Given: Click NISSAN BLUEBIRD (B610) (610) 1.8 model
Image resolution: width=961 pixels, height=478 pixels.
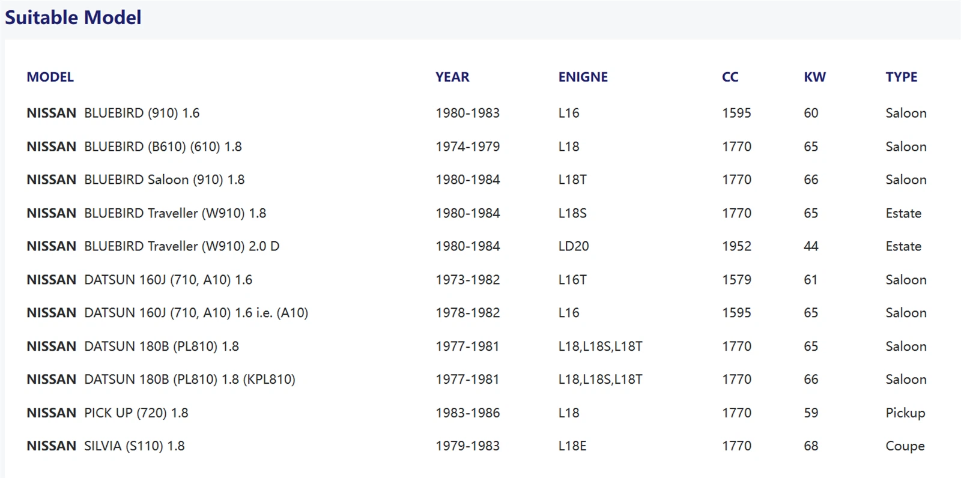Looking at the screenshot, I should pos(134,147).
